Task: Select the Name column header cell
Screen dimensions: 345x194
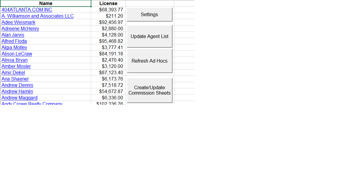Action: point(46,3)
